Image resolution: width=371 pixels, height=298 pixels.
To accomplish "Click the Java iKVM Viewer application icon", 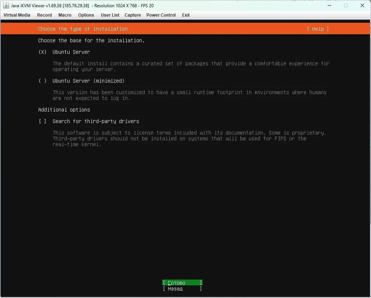I will pos(6,5).
